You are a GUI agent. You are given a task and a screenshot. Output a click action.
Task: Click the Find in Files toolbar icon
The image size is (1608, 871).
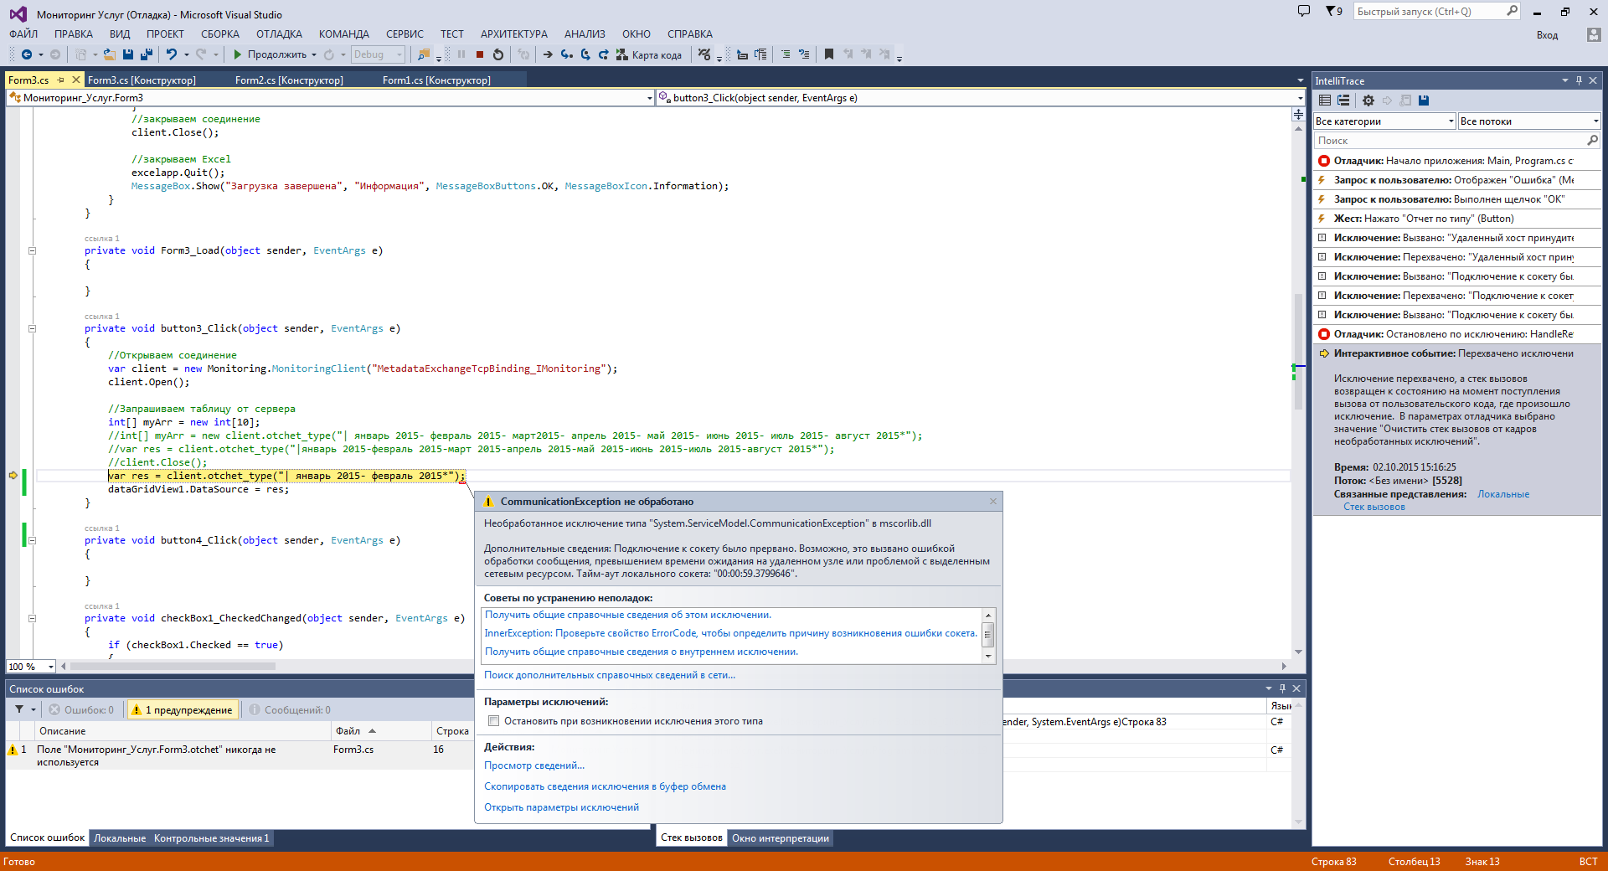coord(424,54)
